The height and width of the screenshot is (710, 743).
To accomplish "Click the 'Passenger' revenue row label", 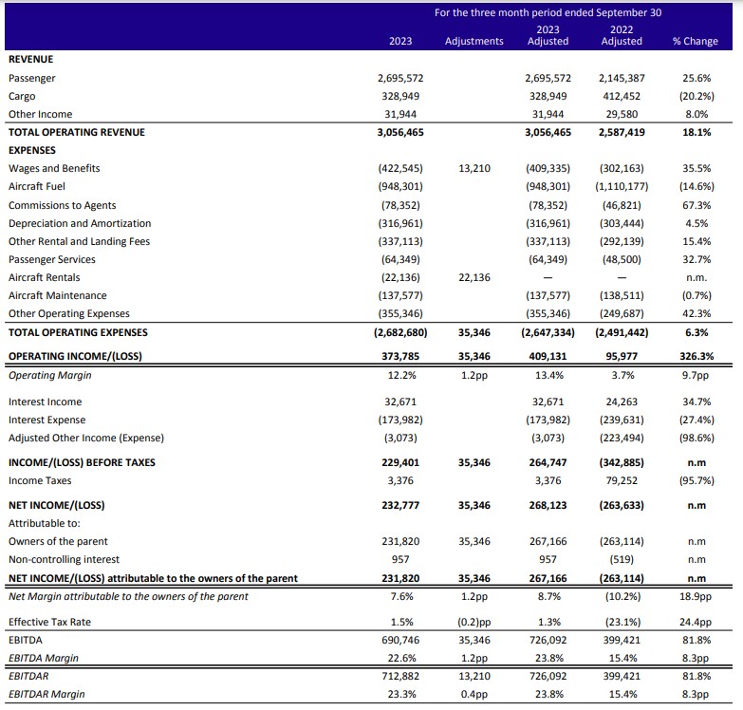I will point(31,78).
